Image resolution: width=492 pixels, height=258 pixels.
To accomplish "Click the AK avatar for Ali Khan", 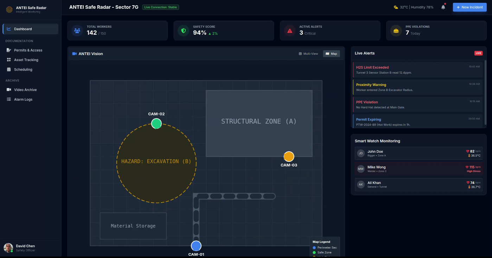I will (361, 184).
